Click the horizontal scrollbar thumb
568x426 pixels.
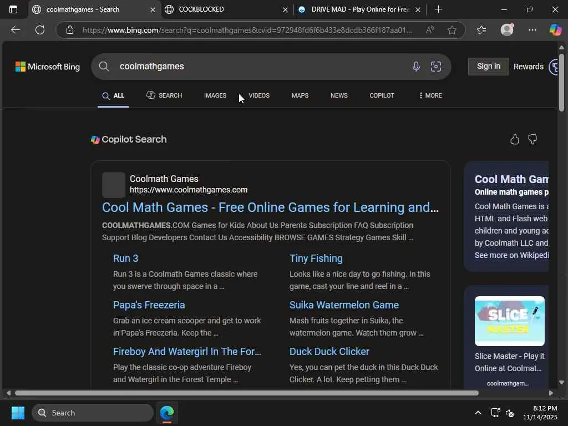coord(246,393)
